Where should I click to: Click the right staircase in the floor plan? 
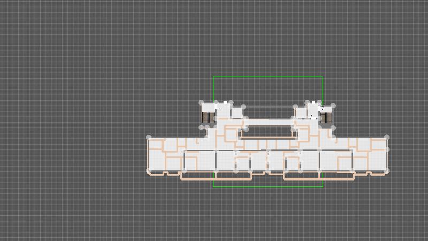click(327, 116)
